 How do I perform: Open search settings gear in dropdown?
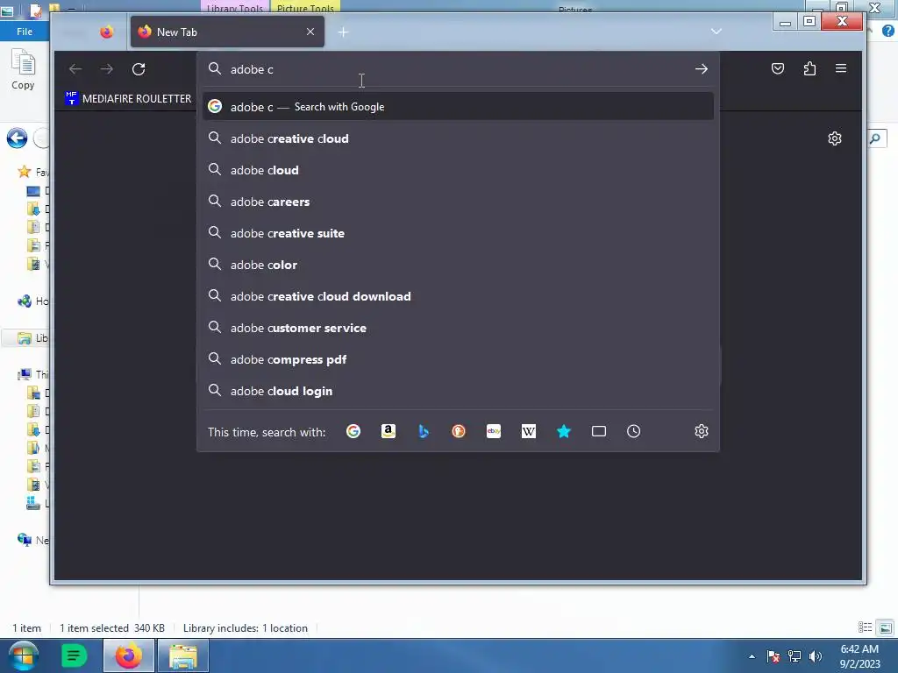point(702,431)
